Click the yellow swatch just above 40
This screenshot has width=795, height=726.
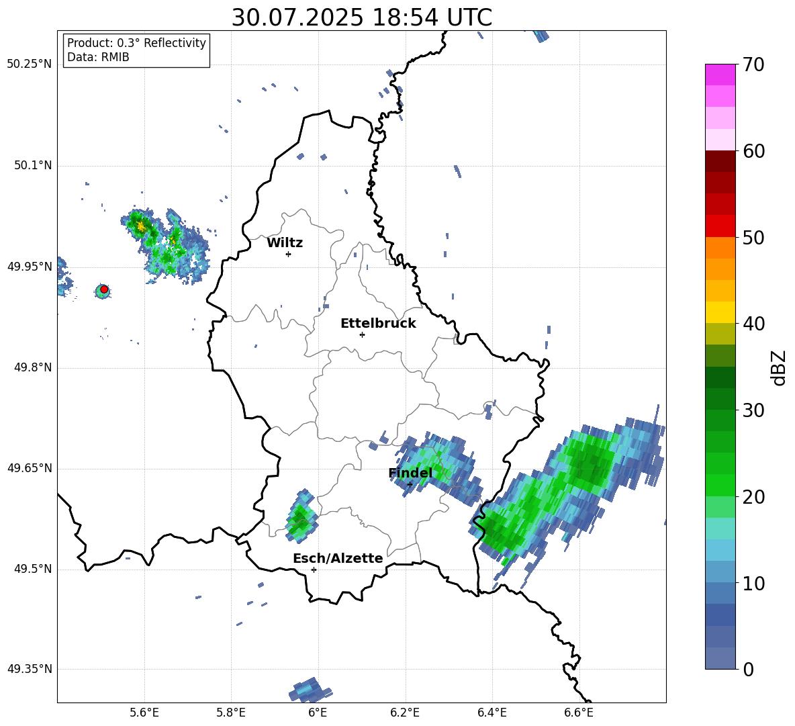[720, 312]
